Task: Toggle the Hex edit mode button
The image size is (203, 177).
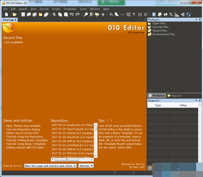Action: coord(123,15)
